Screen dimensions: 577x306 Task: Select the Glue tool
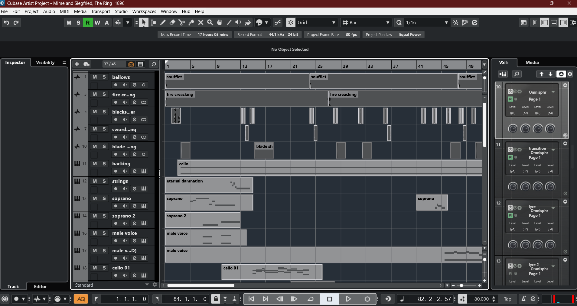point(191,23)
